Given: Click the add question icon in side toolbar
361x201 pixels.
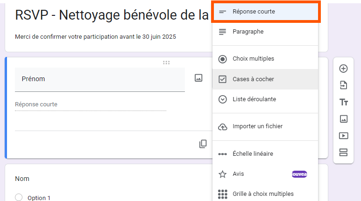Looking at the screenshot, I should (343, 69).
